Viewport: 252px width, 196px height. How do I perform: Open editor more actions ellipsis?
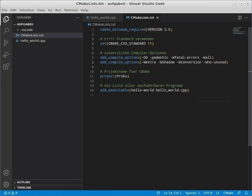pyautogui.click(x=246, y=17)
